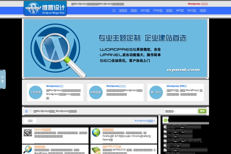This screenshot has width=231, height=154.
Task: Open the orange Upanel title link
Action: (43, 130)
